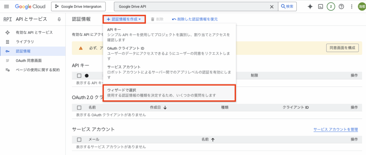Click the Gemini sparkle icon

point(310,6)
